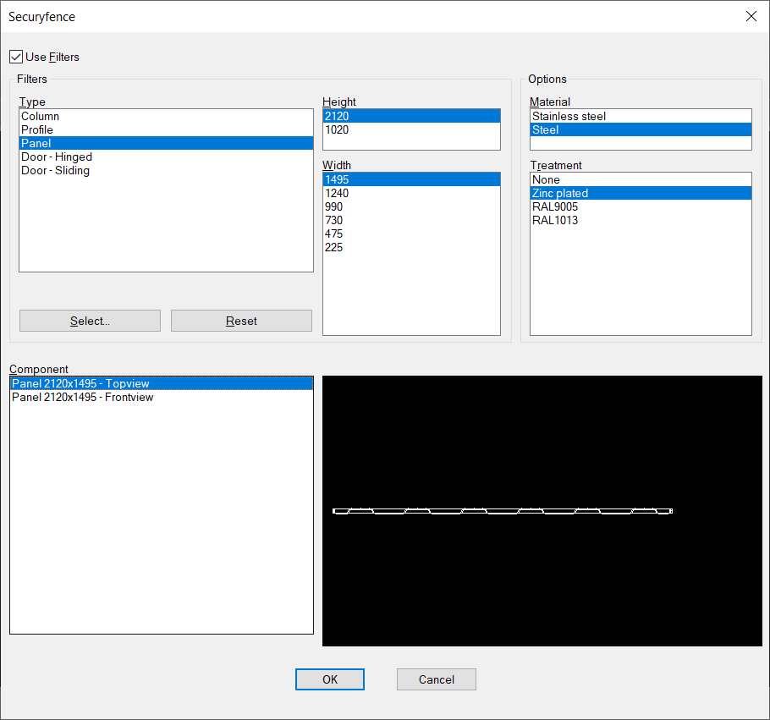Image resolution: width=770 pixels, height=720 pixels.
Task: Select width 1240
Action: (x=411, y=193)
